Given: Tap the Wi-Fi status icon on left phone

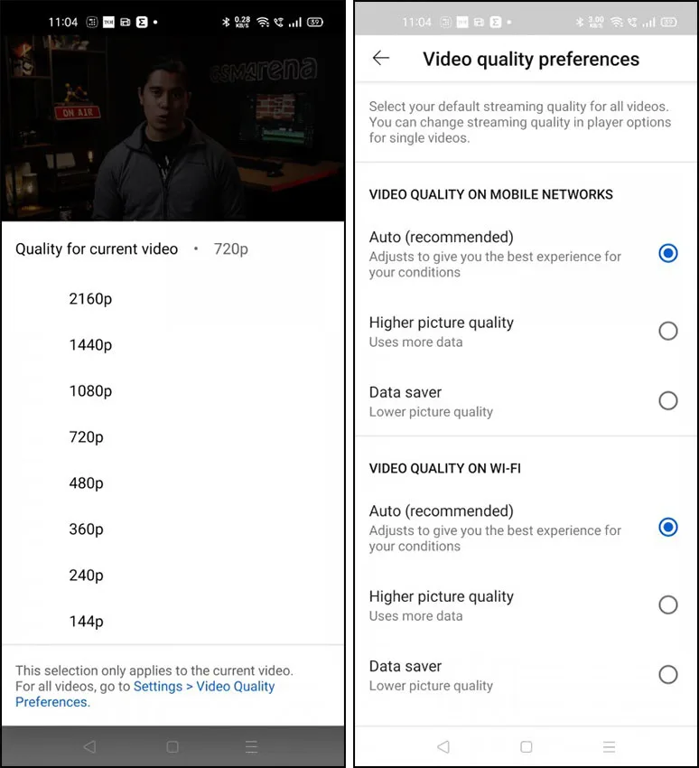Looking at the screenshot, I should pos(263,22).
